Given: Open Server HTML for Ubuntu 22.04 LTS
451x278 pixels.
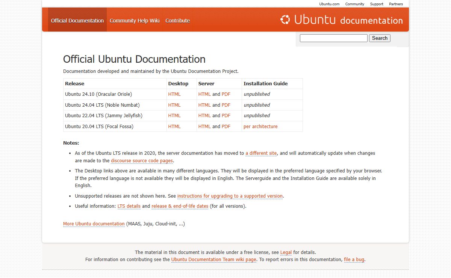Looking at the screenshot, I should click(204, 116).
